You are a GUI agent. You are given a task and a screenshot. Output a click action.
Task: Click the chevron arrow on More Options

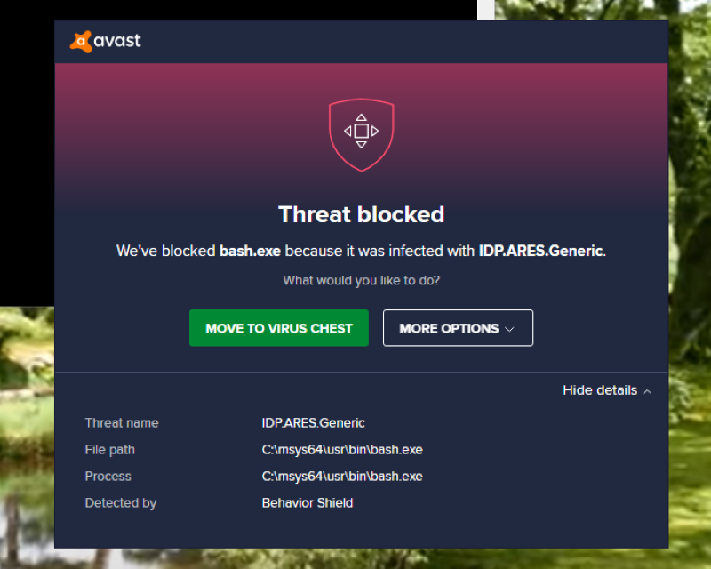tap(509, 329)
